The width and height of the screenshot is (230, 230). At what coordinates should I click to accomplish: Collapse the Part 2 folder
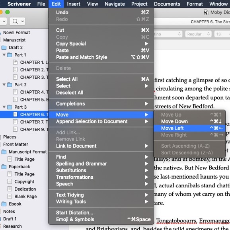[x=4, y=85]
